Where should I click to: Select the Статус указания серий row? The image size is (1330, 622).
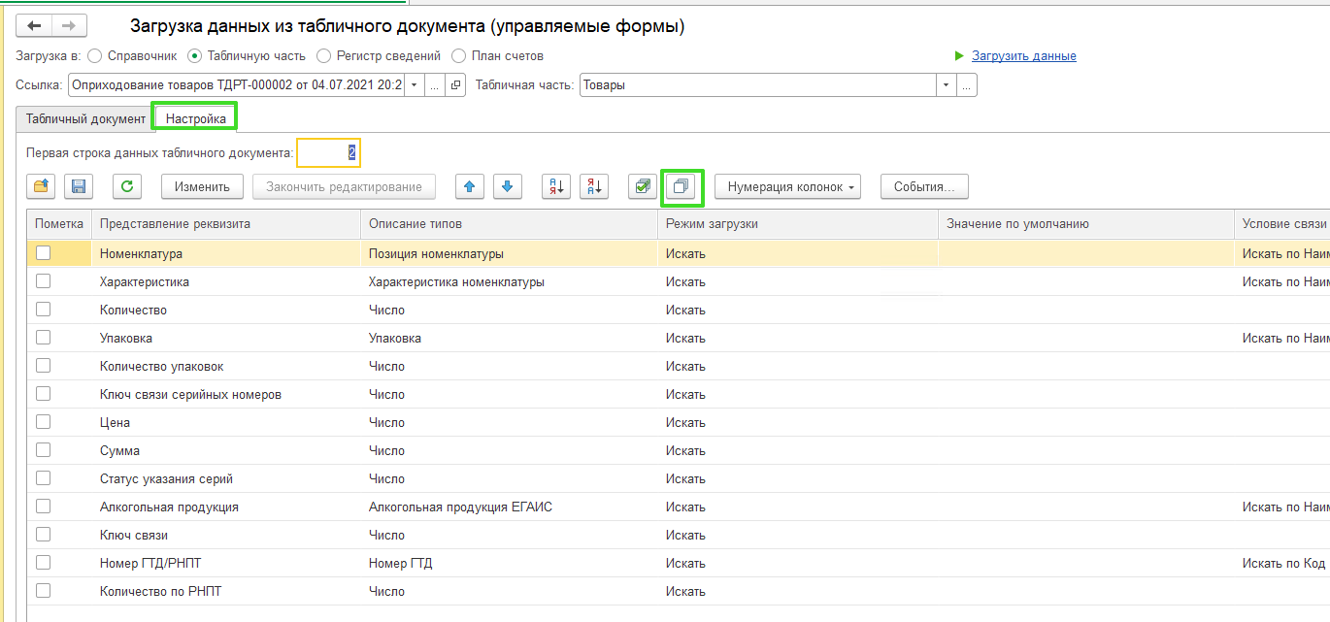[x=679, y=478]
